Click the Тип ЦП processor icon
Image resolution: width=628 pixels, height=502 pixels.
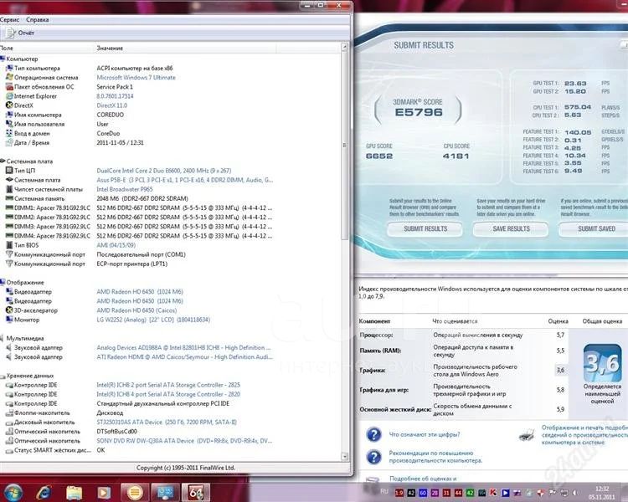[x=9, y=171]
